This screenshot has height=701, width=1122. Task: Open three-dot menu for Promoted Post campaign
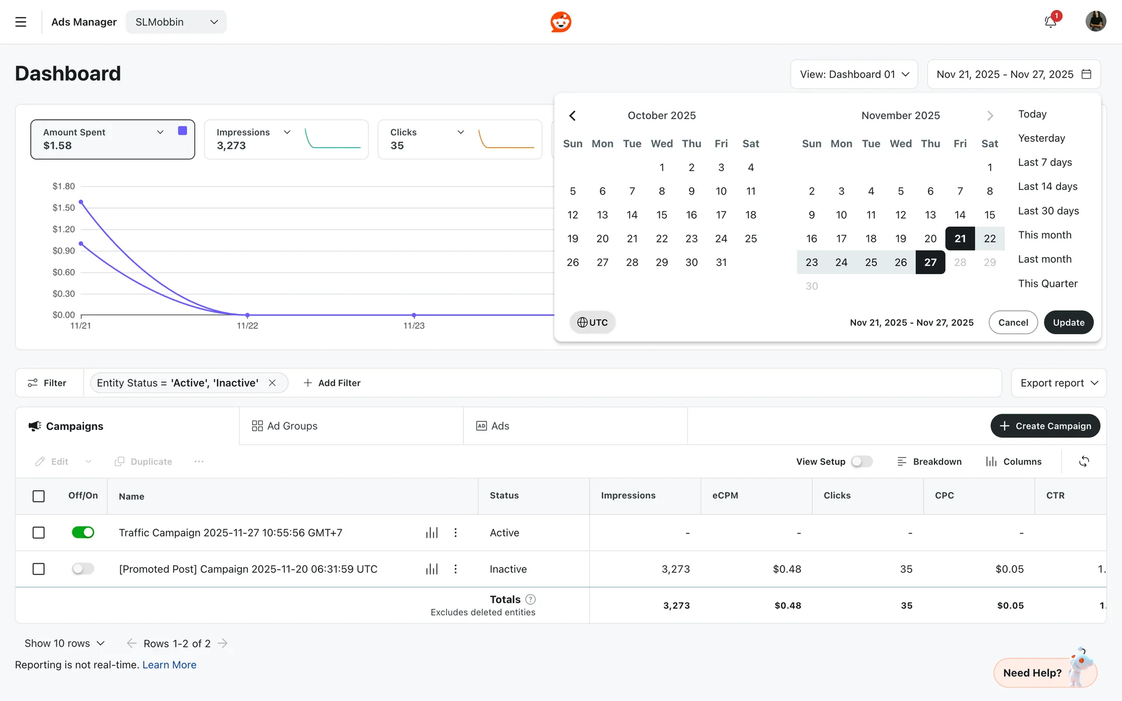tap(456, 569)
